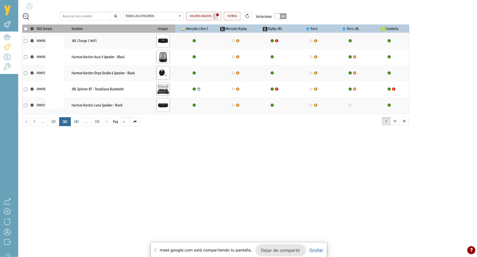Tick the checkbox for Harman Kardon Luna Speaker
Viewport: 477px width, 257px height.
tap(26, 105)
